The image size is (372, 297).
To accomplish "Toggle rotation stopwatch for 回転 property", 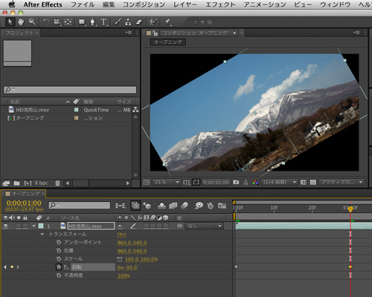I will tap(59, 267).
